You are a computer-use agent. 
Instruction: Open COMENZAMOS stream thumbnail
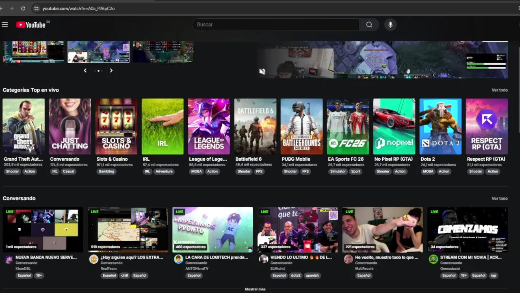pos(468,230)
